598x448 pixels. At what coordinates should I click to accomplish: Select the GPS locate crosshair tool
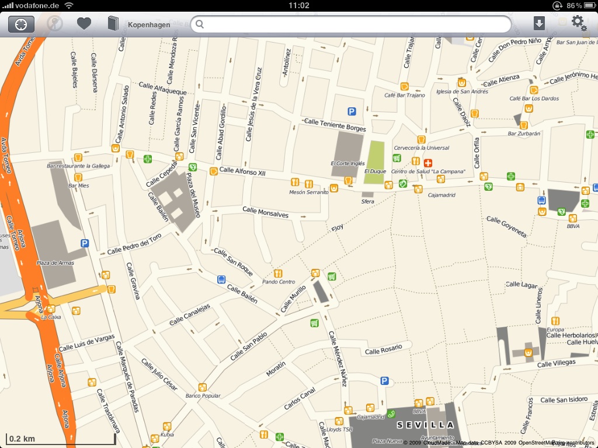click(21, 24)
